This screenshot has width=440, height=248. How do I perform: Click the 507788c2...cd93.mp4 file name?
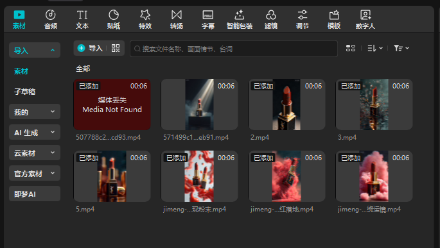click(x=109, y=137)
